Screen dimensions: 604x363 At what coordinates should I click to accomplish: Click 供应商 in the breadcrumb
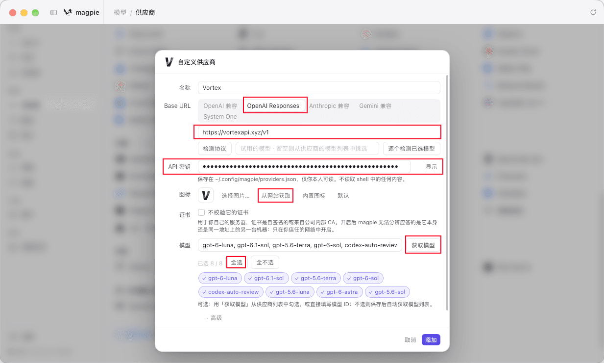[145, 12]
